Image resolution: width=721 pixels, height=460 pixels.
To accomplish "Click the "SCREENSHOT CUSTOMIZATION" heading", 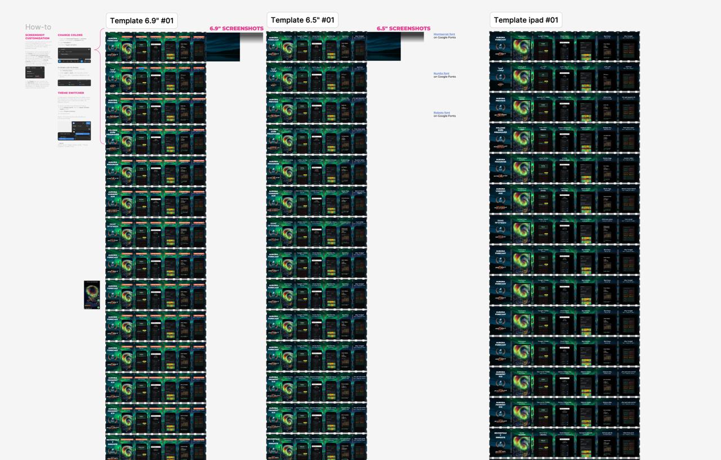I will [x=37, y=37].
